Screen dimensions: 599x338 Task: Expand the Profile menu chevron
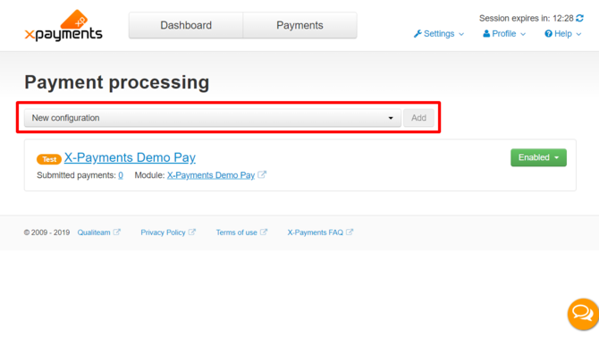tap(523, 34)
